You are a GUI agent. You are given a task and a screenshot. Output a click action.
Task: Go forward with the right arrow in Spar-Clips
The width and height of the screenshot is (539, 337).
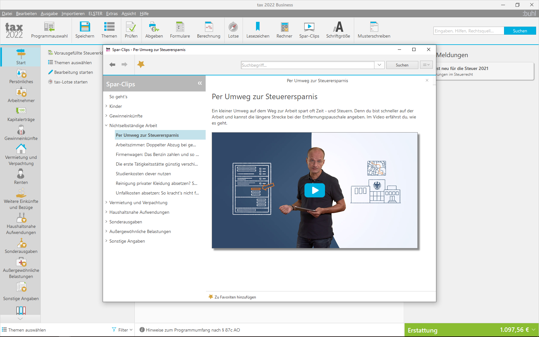(124, 65)
